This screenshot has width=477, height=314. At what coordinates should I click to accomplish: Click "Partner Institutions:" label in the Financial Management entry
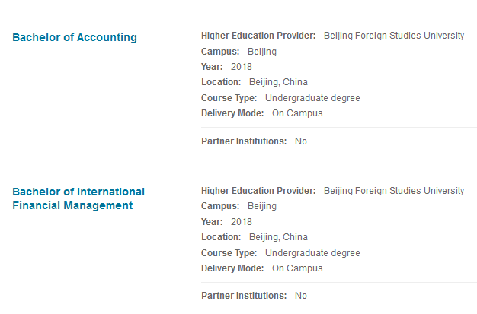[244, 296]
